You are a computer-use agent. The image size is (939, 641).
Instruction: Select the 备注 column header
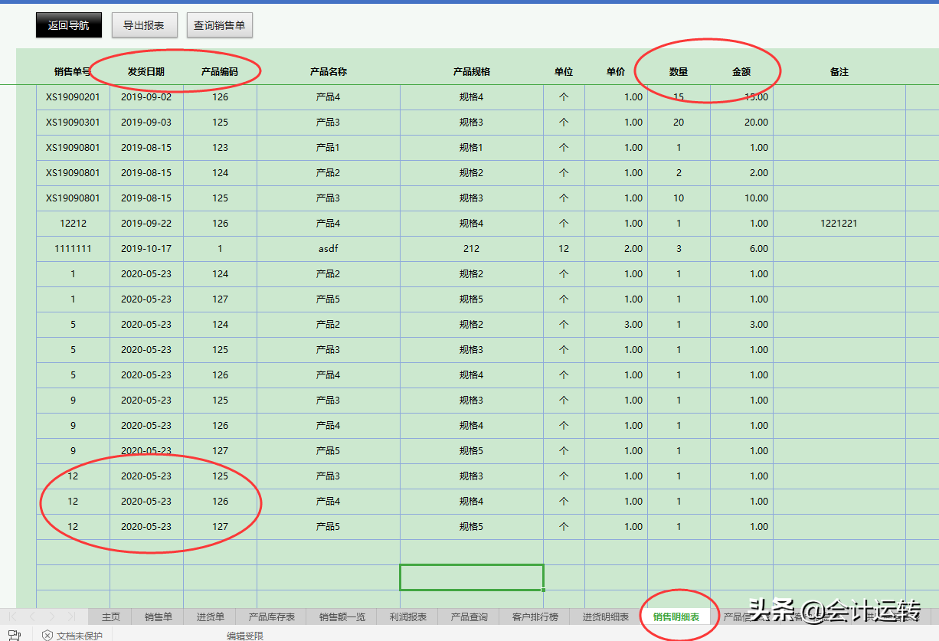pos(839,72)
